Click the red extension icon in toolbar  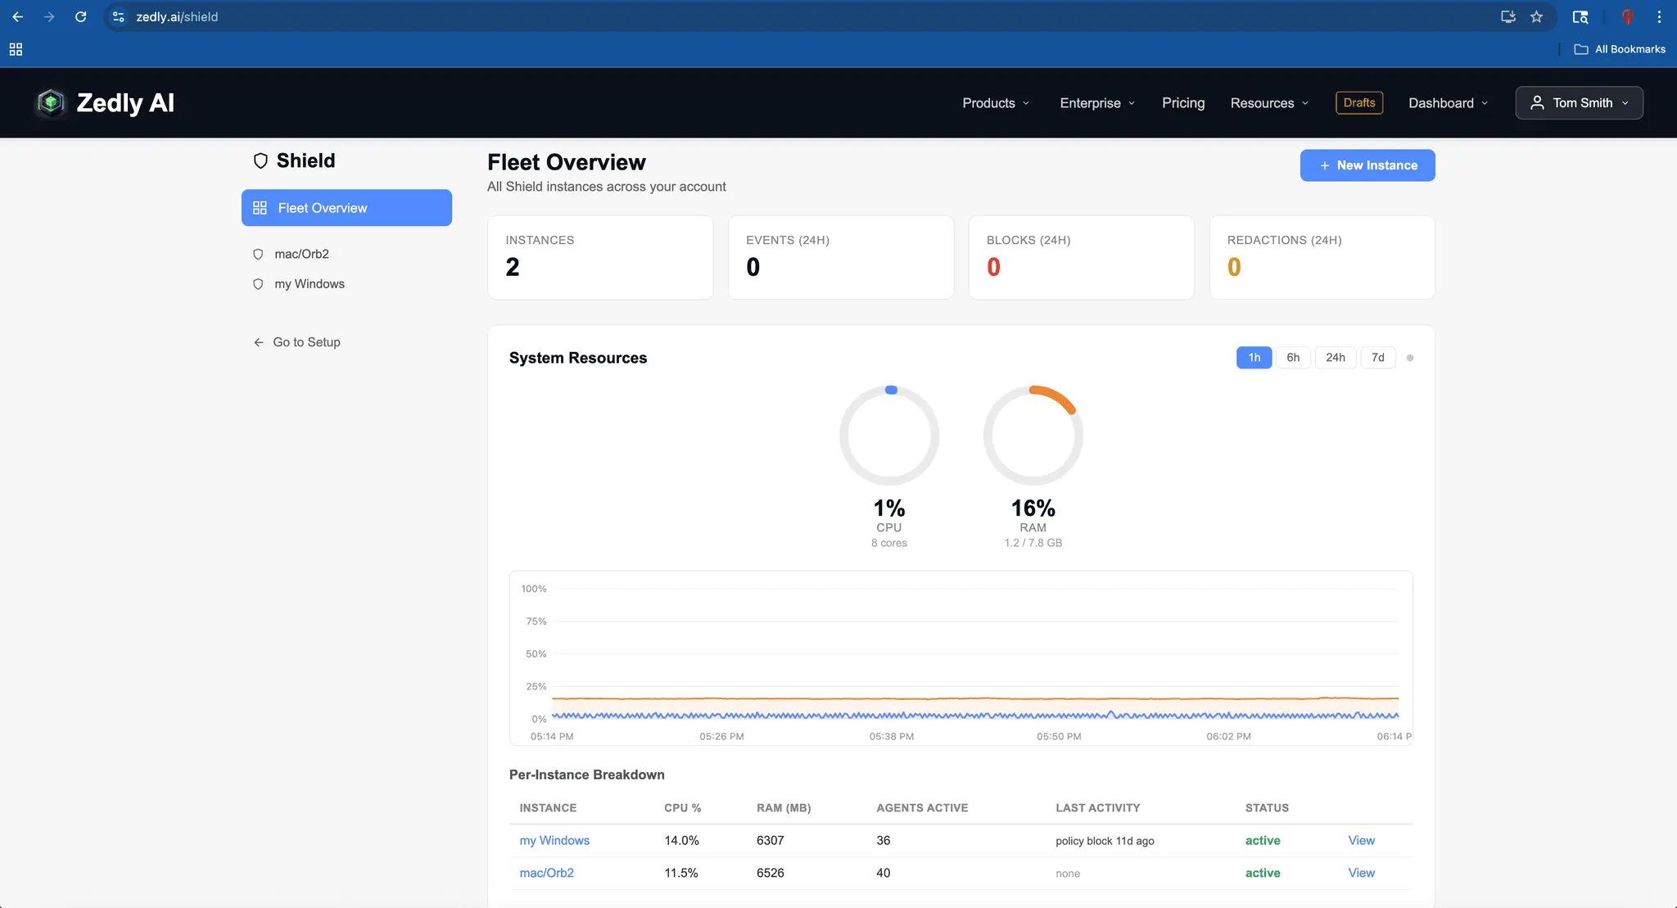tap(1628, 16)
